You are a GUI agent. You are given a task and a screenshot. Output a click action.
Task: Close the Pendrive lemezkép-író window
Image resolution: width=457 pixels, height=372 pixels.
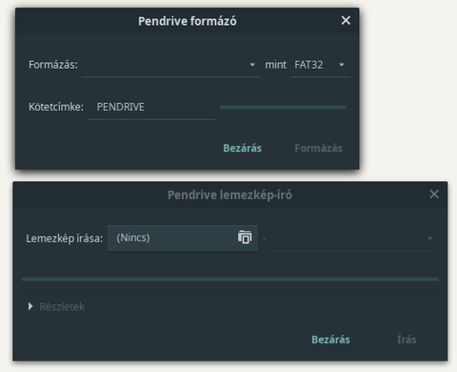click(434, 195)
